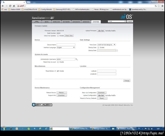Open the SERVICES tab
The height and width of the screenshot is (136, 165).
86,22
